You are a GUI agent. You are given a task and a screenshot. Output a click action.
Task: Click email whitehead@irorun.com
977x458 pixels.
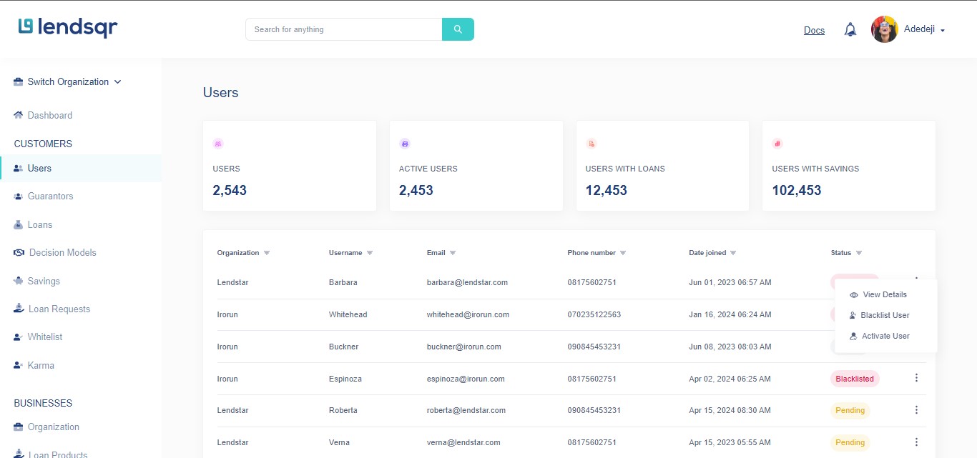468,314
